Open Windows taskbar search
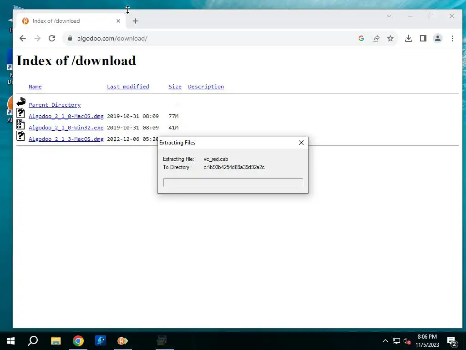 pyautogui.click(x=33, y=341)
